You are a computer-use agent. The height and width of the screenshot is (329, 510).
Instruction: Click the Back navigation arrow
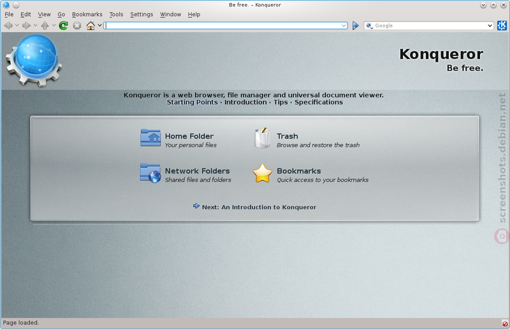[x=8, y=26]
